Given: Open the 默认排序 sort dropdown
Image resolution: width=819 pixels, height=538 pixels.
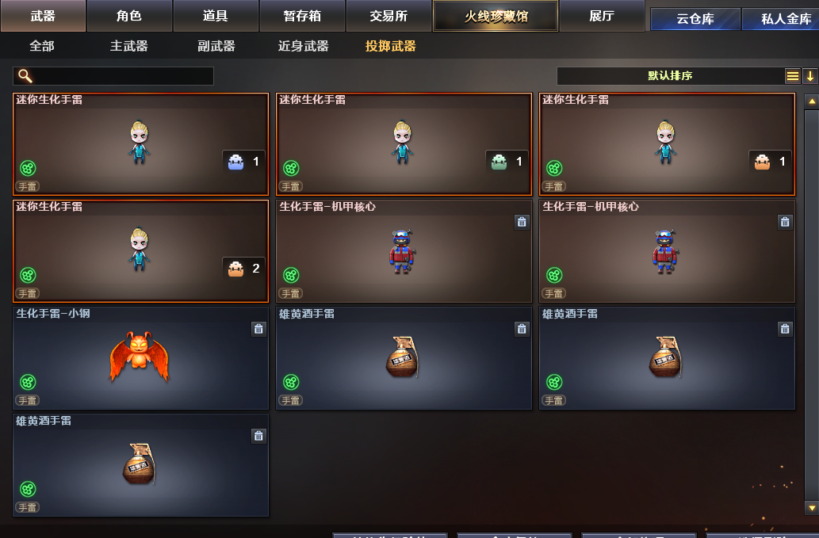Looking at the screenshot, I should pyautogui.click(x=670, y=75).
